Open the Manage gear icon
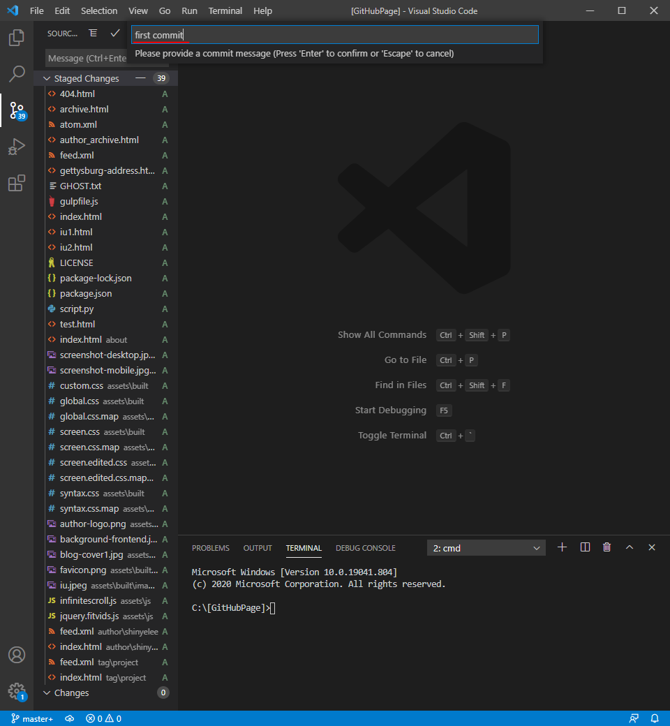 pyautogui.click(x=17, y=691)
